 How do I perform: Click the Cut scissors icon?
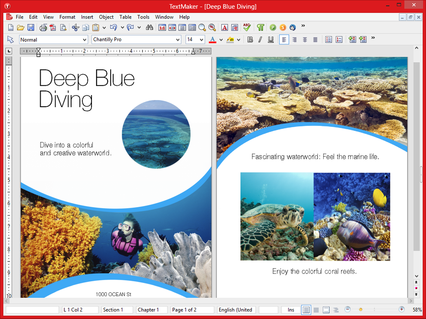pos(76,28)
